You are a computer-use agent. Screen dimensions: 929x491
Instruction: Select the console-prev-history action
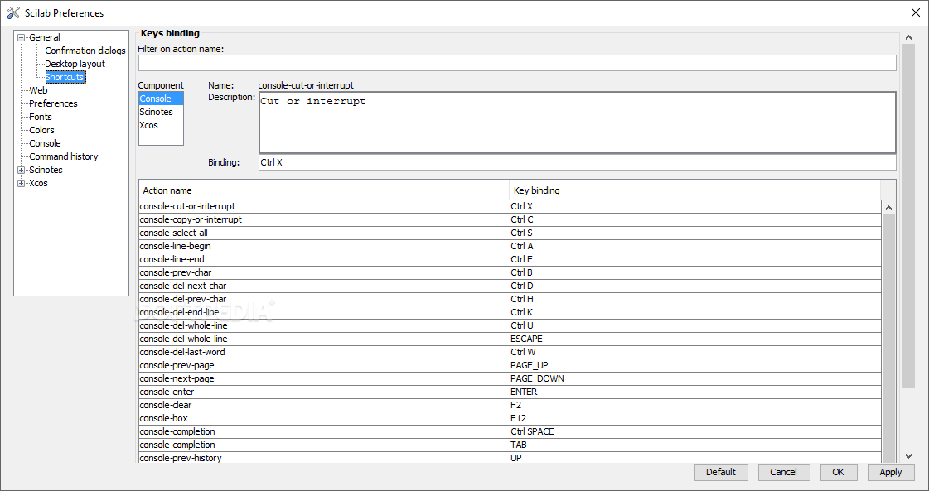324,458
